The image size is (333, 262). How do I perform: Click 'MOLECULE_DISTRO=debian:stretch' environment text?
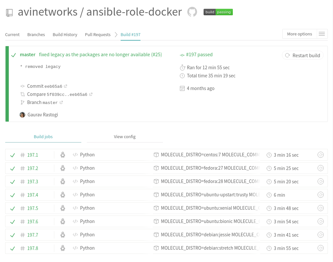(x=197, y=248)
